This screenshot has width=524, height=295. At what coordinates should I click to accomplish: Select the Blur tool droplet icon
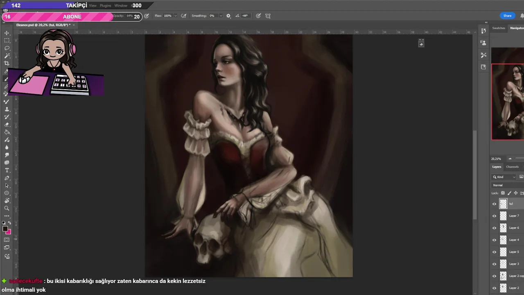click(7, 147)
